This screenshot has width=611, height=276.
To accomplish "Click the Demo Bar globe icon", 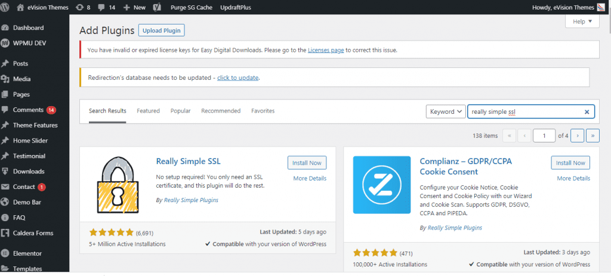I will click(x=5, y=202).
